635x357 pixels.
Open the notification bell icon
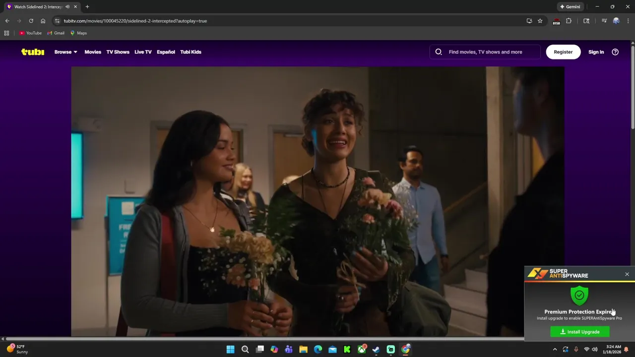(x=627, y=350)
